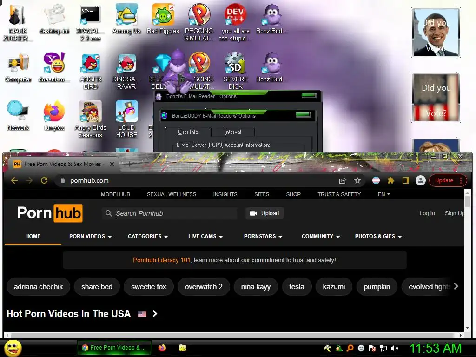The width and height of the screenshot is (476, 357).
Task: Click the share page icon in address bar
Action: pyautogui.click(x=343, y=181)
